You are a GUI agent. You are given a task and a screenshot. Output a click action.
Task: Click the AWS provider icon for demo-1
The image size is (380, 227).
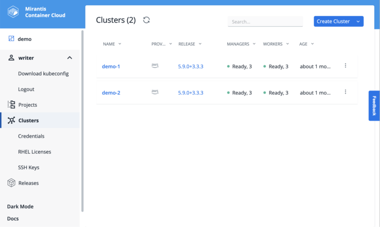coord(155,66)
